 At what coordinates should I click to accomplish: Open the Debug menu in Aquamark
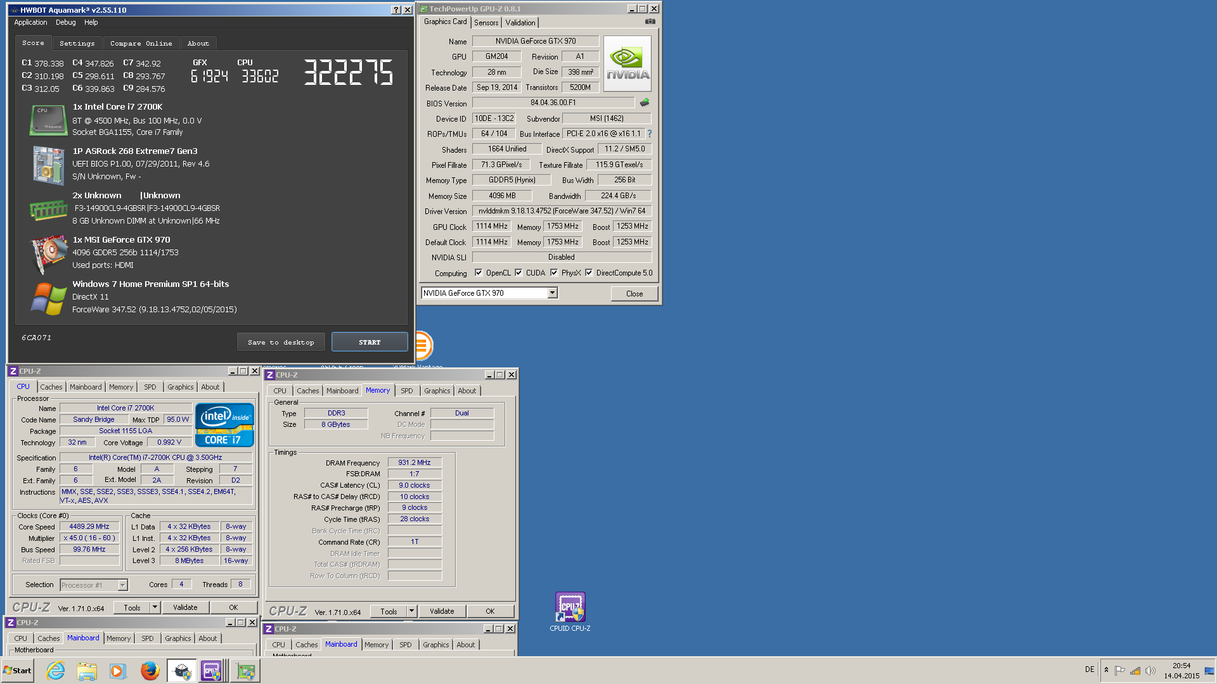pyautogui.click(x=66, y=22)
